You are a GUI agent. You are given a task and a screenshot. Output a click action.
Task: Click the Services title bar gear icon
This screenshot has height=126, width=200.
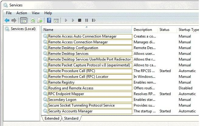[5, 5]
